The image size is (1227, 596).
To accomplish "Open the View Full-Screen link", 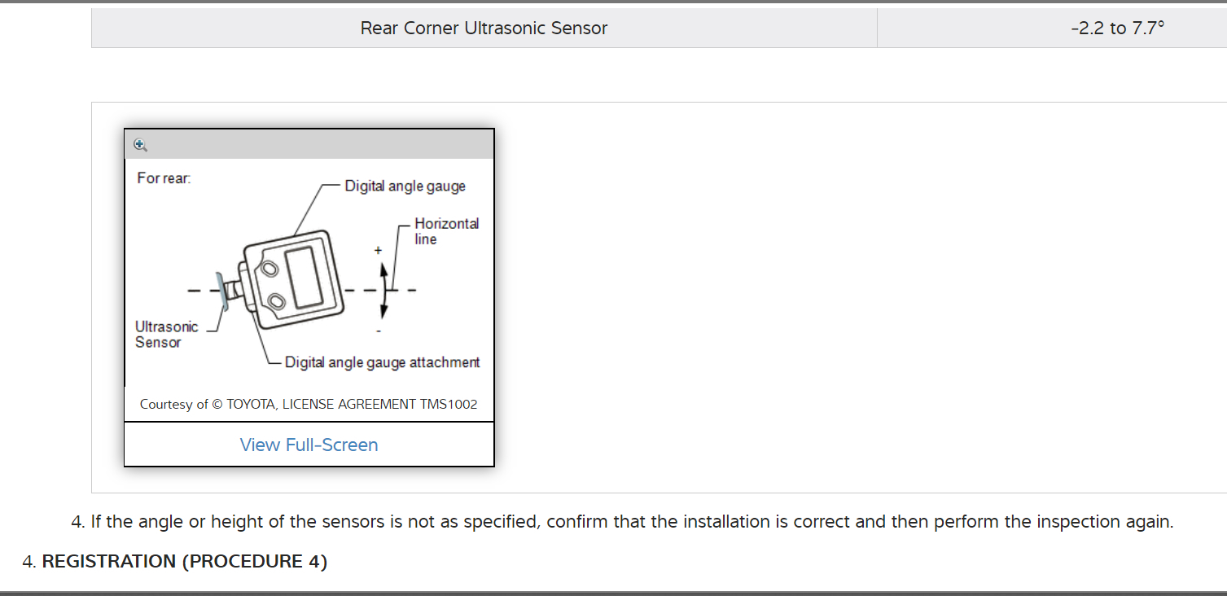I will [309, 445].
